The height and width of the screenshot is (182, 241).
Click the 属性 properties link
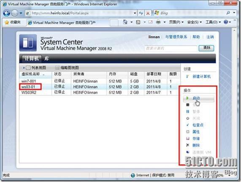[x=196, y=132]
